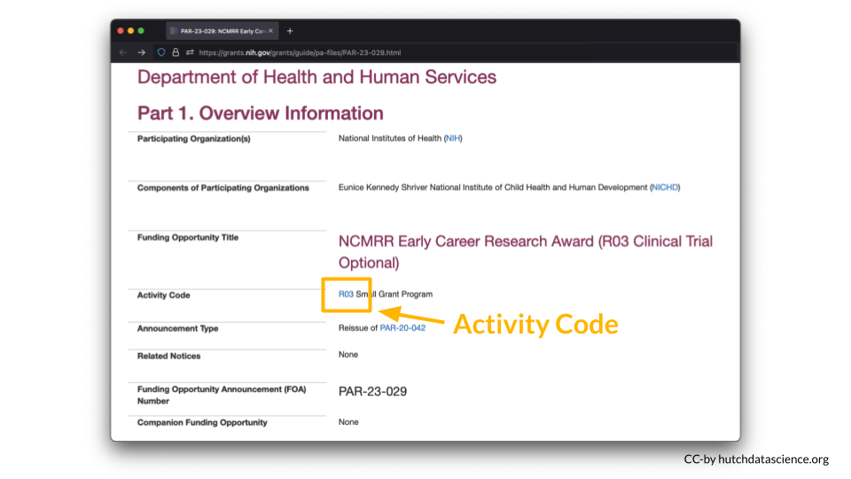Click the permissions icon in address bar
This screenshot has height=479, width=851.
pos(190,52)
